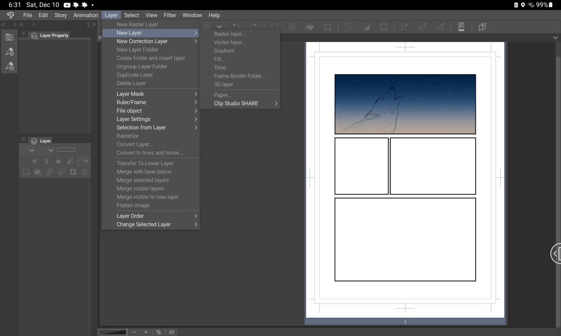Toggle Snap to Ruler in the command bar
Screen dimensions: 561x336
click(x=405, y=27)
